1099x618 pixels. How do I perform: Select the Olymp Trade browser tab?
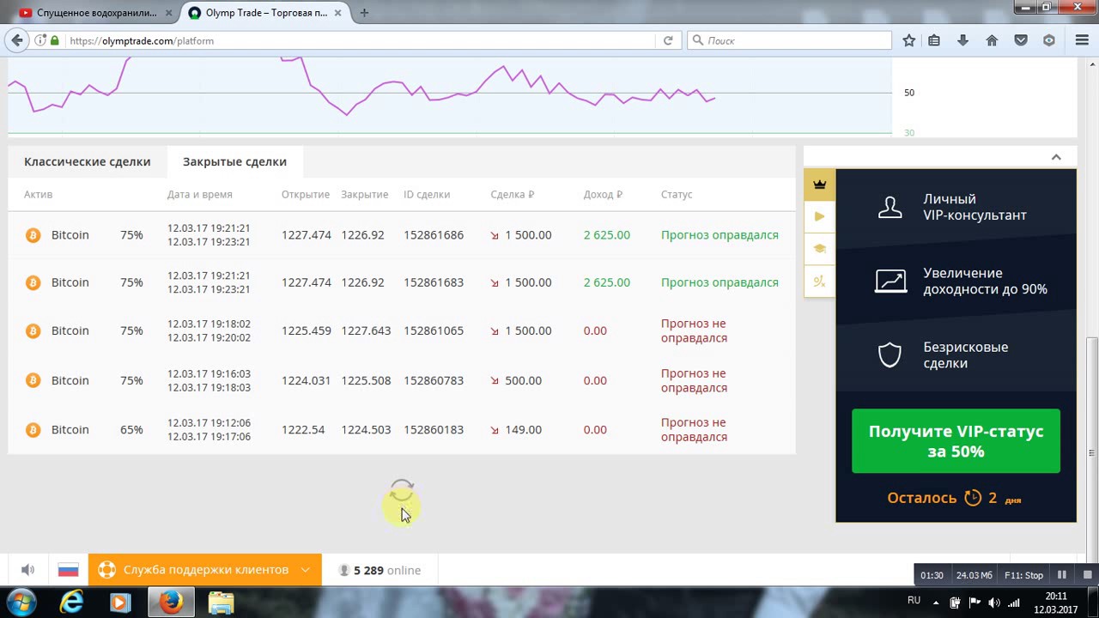click(265, 13)
